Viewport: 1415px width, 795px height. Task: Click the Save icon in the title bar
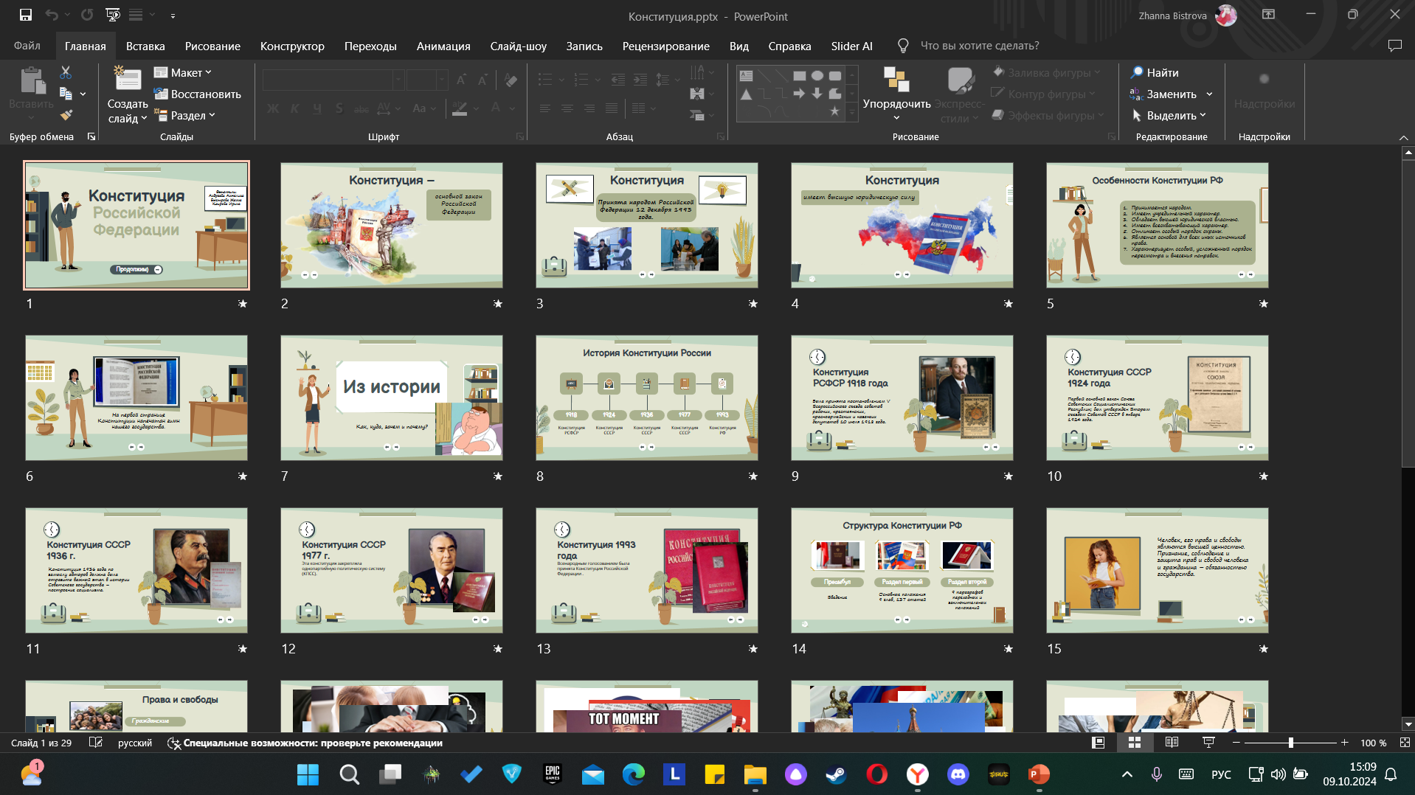(25, 15)
